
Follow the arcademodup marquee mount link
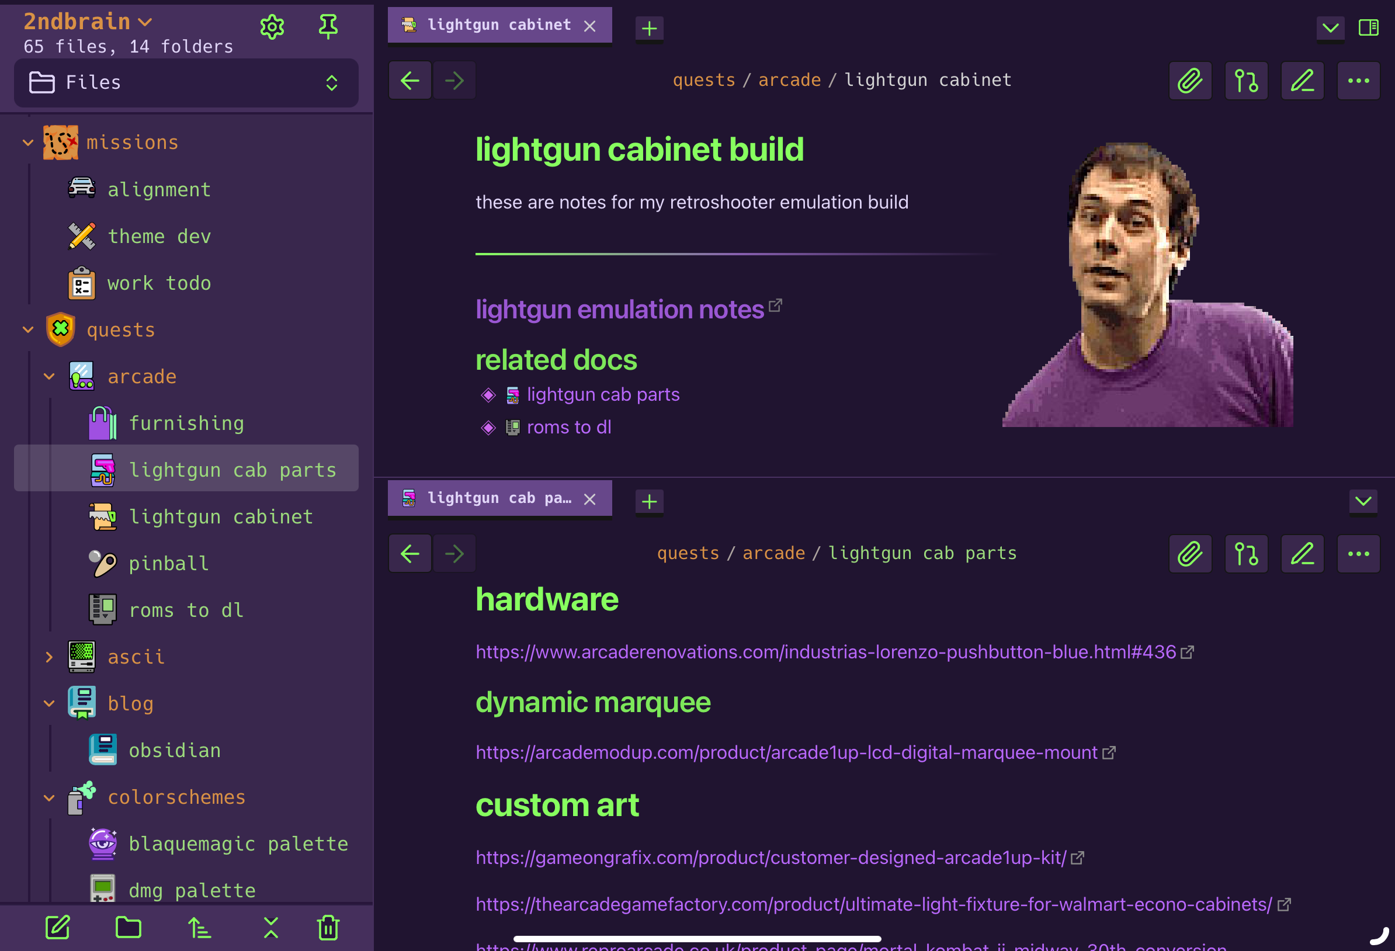click(x=786, y=752)
